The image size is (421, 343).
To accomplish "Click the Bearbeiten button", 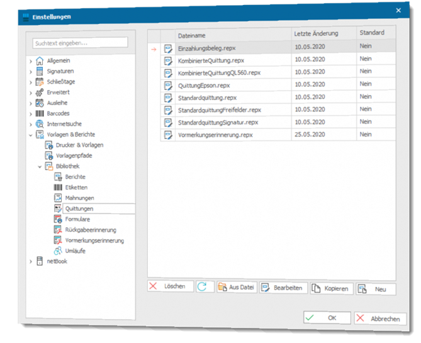I will pyautogui.click(x=283, y=288).
